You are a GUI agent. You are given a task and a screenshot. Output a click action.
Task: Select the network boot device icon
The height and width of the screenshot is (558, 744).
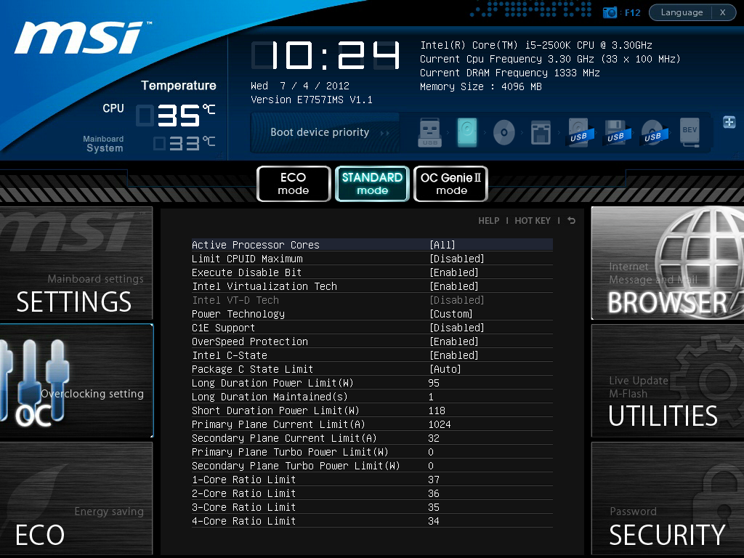(541, 132)
